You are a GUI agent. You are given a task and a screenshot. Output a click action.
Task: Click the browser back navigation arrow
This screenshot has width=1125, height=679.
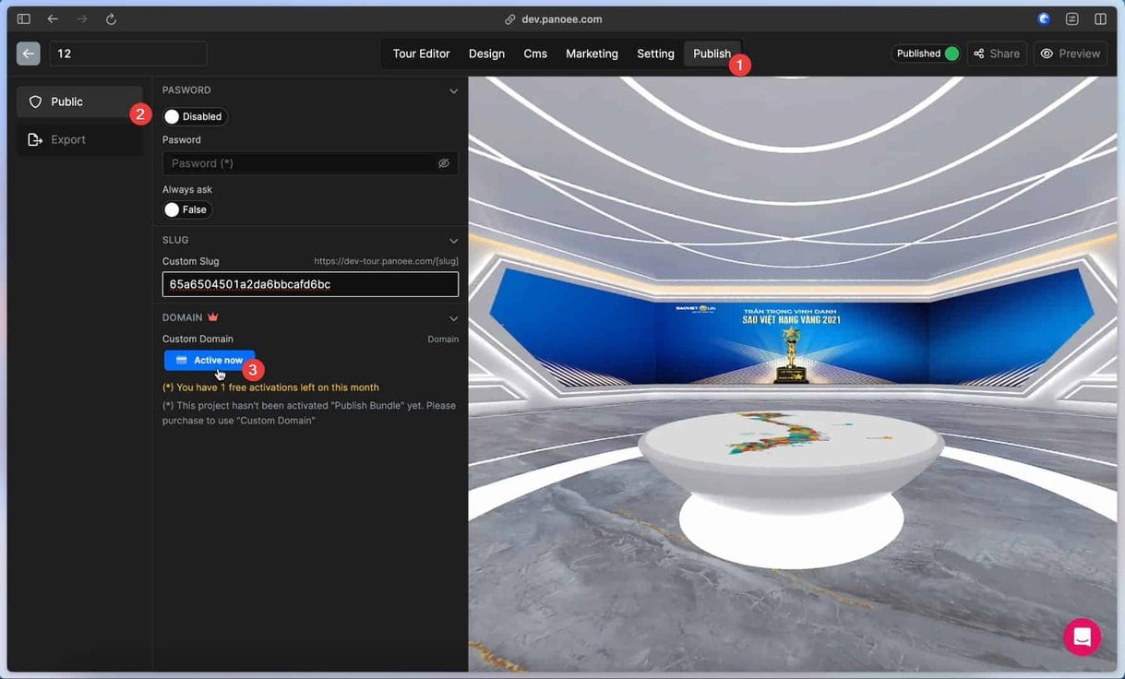[53, 18]
